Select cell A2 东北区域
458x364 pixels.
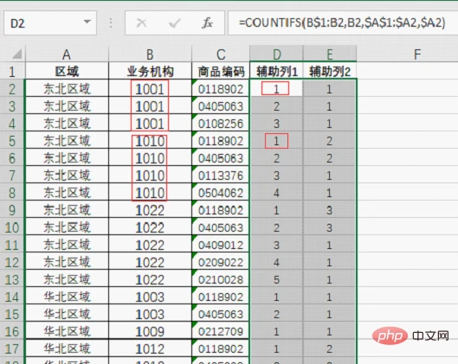click(67, 89)
